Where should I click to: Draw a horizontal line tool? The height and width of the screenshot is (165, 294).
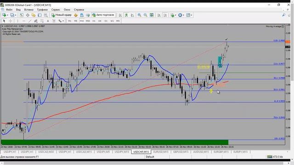coord(23,21)
